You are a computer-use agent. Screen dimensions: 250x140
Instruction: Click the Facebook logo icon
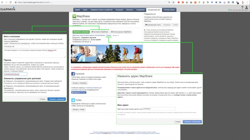point(73,74)
